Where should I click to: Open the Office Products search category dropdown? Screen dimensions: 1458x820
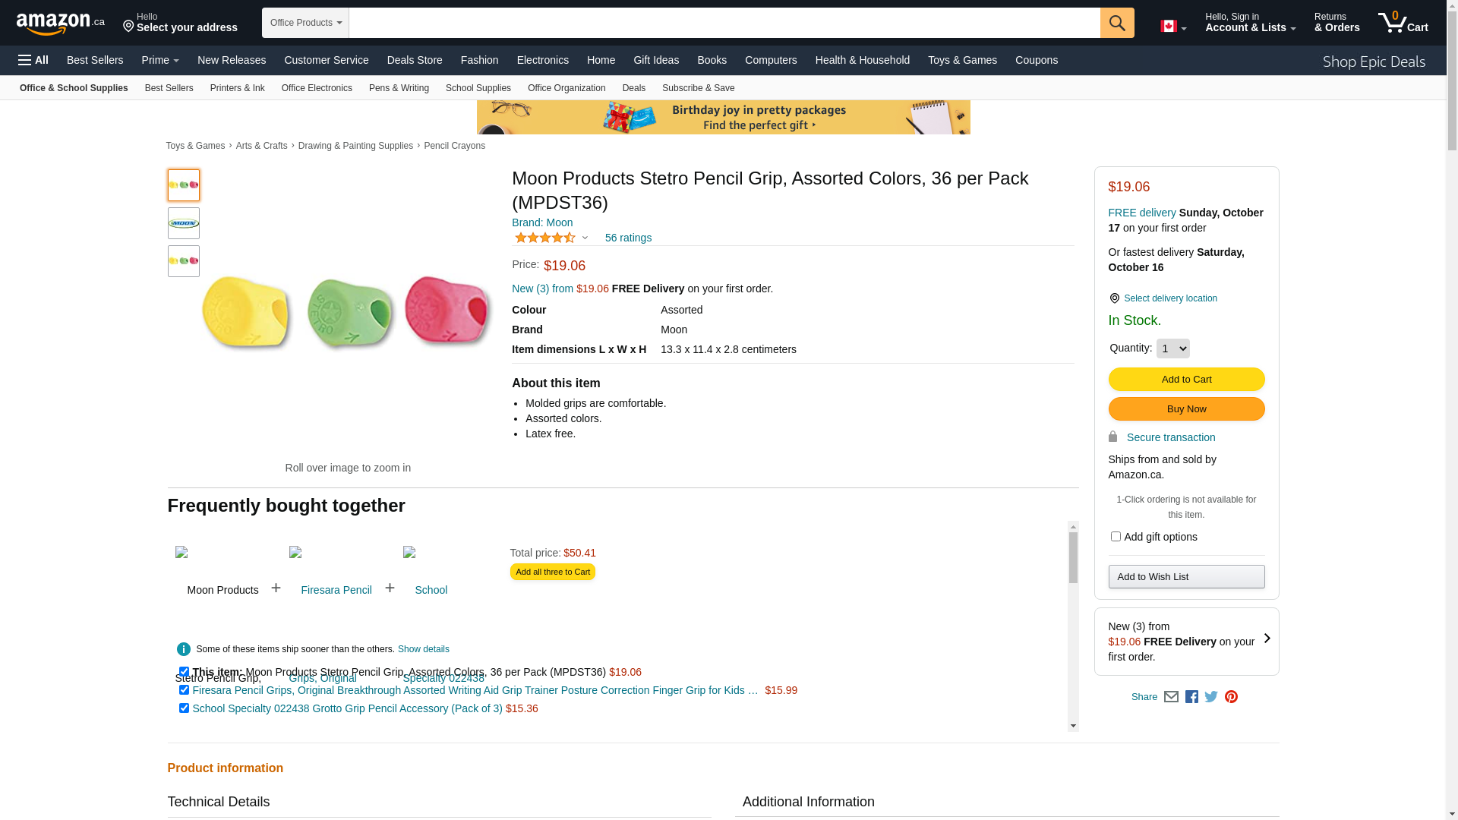pyautogui.click(x=305, y=23)
